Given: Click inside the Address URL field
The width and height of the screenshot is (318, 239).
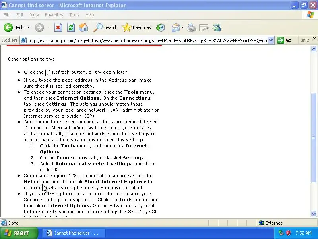Looking at the screenshot, I should pyautogui.click(x=147, y=41).
